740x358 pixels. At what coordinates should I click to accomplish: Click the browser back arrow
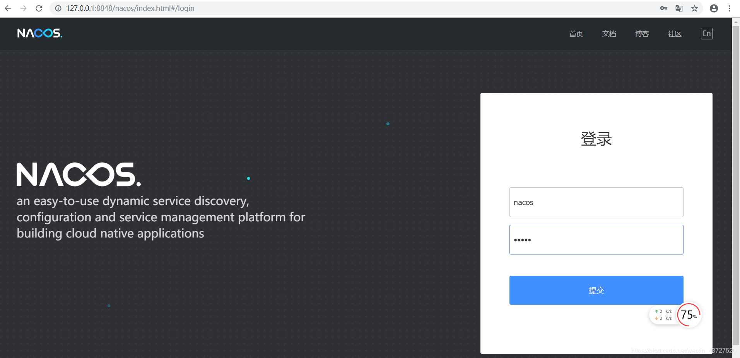click(8, 8)
